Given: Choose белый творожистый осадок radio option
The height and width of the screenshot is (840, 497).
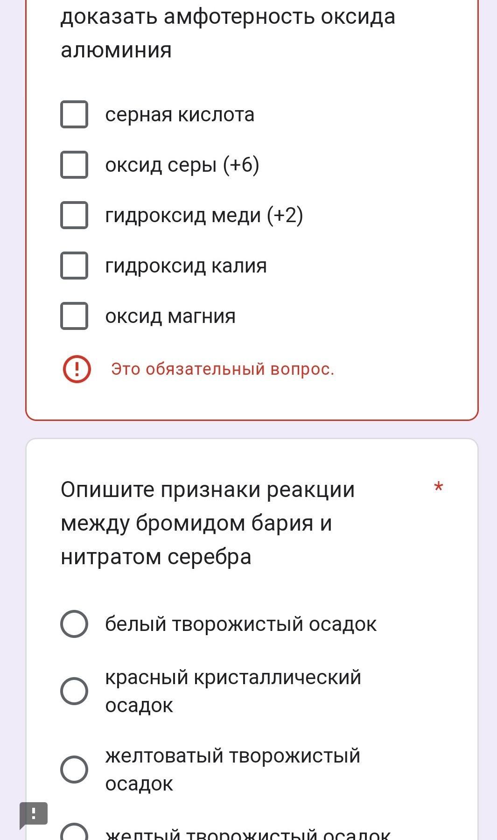Looking at the screenshot, I should tap(74, 624).
